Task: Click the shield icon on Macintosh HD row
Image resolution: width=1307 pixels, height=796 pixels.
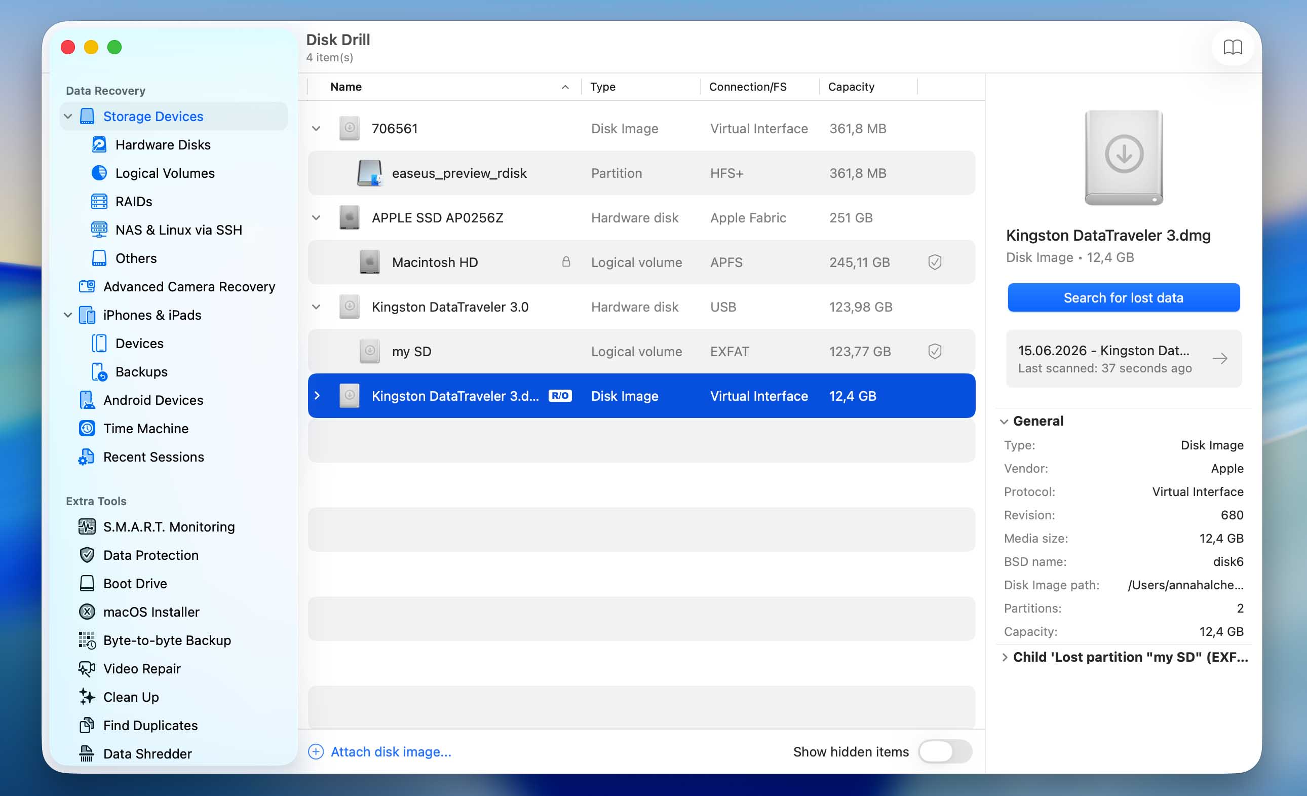Action: click(x=935, y=262)
